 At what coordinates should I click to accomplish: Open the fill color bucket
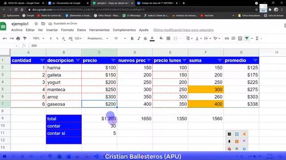161,38
